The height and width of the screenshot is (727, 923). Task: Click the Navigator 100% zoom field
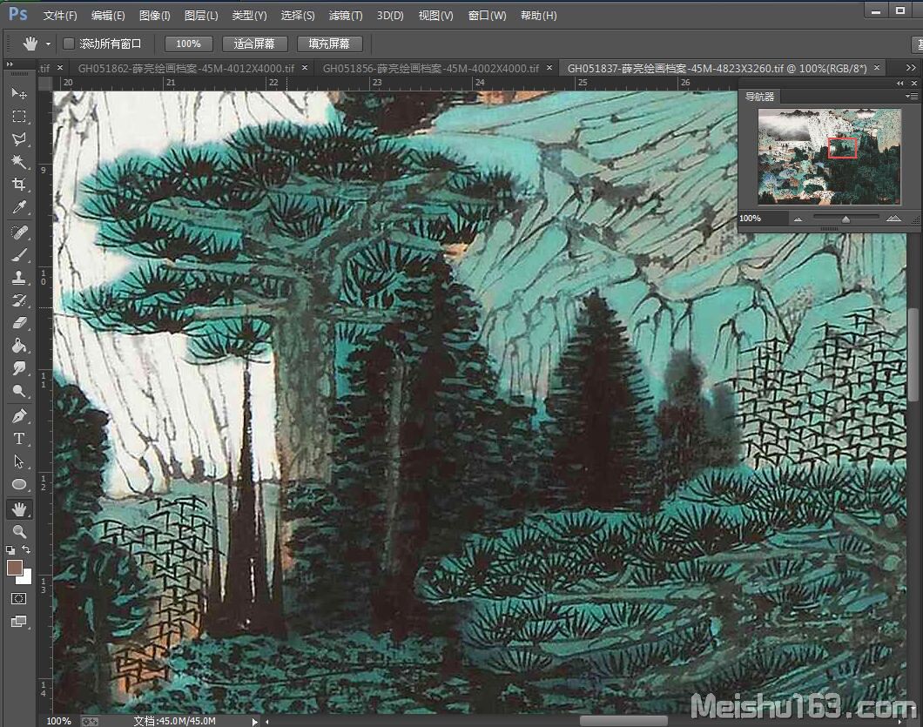(x=764, y=219)
